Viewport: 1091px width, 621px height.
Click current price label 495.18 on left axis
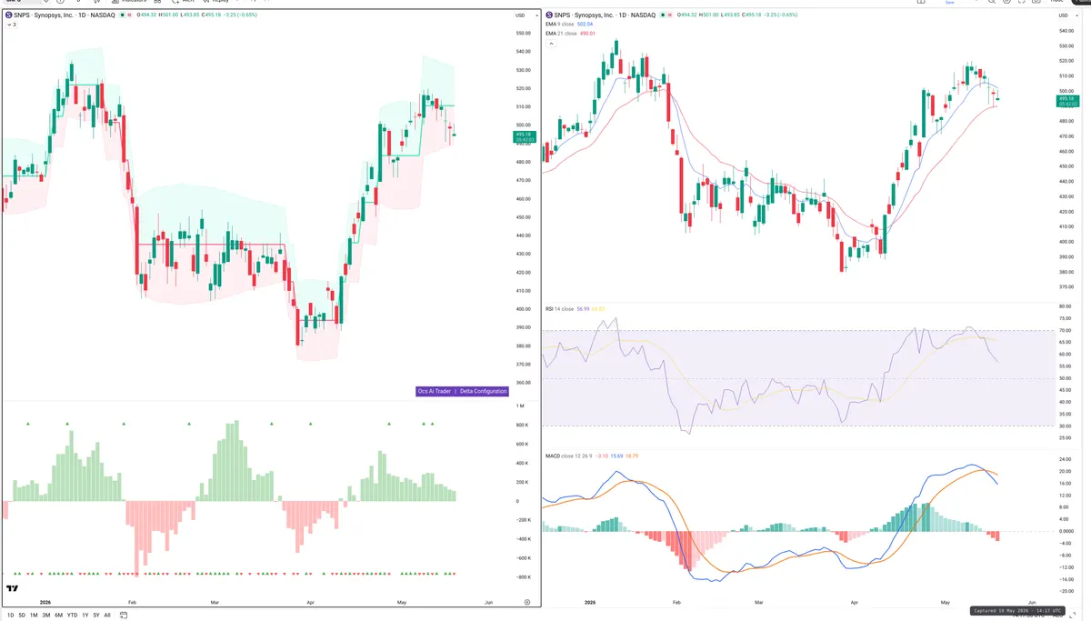(x=525, y=136)
